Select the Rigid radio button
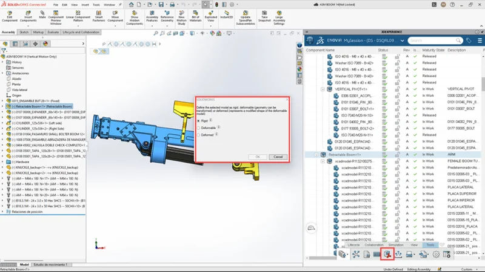Image resolution: width=485 pixels, height=272 pixels. pos(198,121)
